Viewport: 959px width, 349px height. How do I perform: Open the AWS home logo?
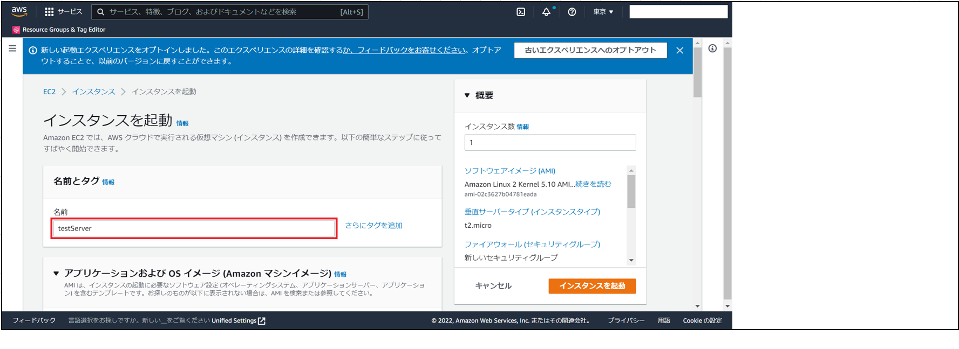(19, 11)
